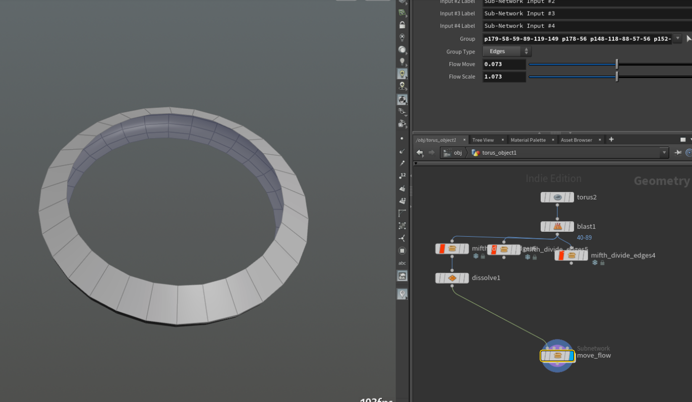Expand the torus_object1 path dropdown
The height and width of the screenshot is (402, 692).
[665, 152]
